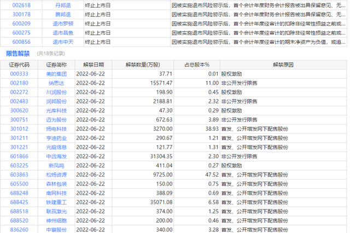The width and height of the screenshot is (350, 233).
Task: Open stock code link 002618
Action: 21,5
